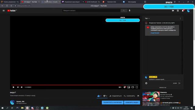Go back with browser back arrow
The image size is (195, 110).
pos(2,6)
